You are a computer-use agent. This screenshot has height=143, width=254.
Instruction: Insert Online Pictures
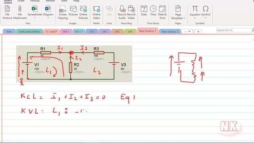pyautogui.click(x=83, y=12)
